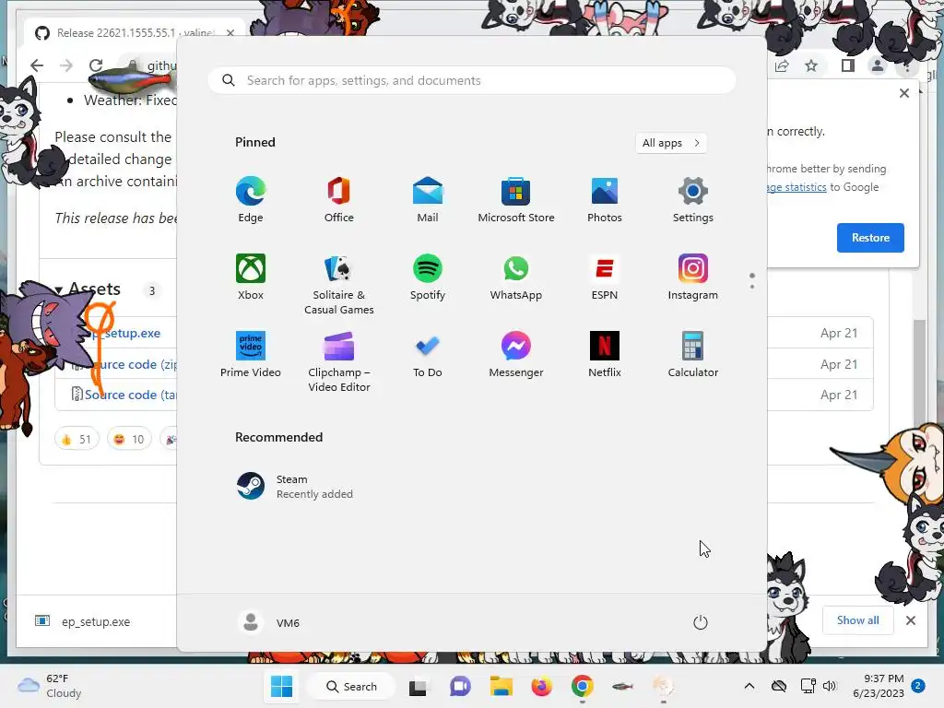944x708 pixels.
Task: Open the Calculator app
Action: (693, 355)
